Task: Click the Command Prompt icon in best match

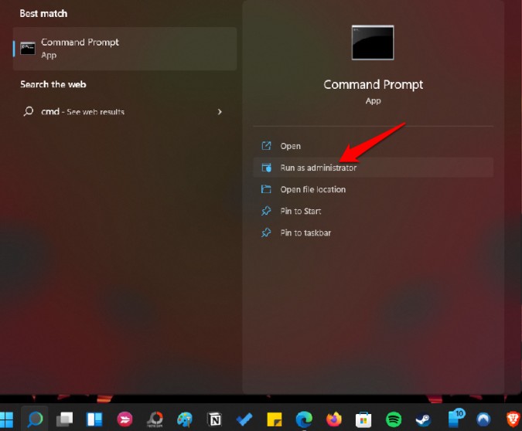Action: (x=28, y=49)
